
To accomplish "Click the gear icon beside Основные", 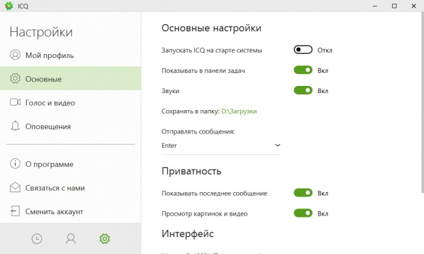I will 15,78.
